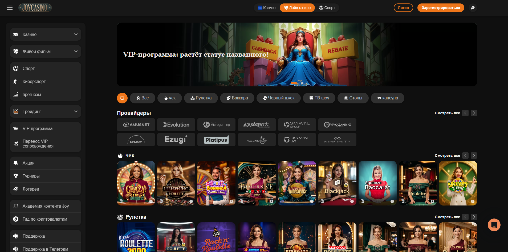The image size is (508, 252).
Task: Filter games by Рулетка category
Action: [x=201, y=98]
